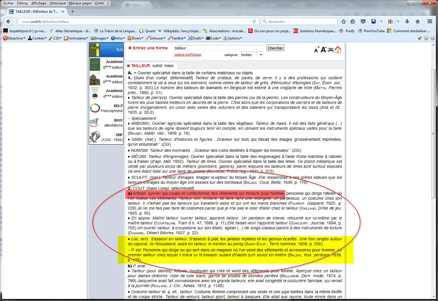Screen dimensions: 438x301
Task: Increase text size with large A icon
Action: 323,50
